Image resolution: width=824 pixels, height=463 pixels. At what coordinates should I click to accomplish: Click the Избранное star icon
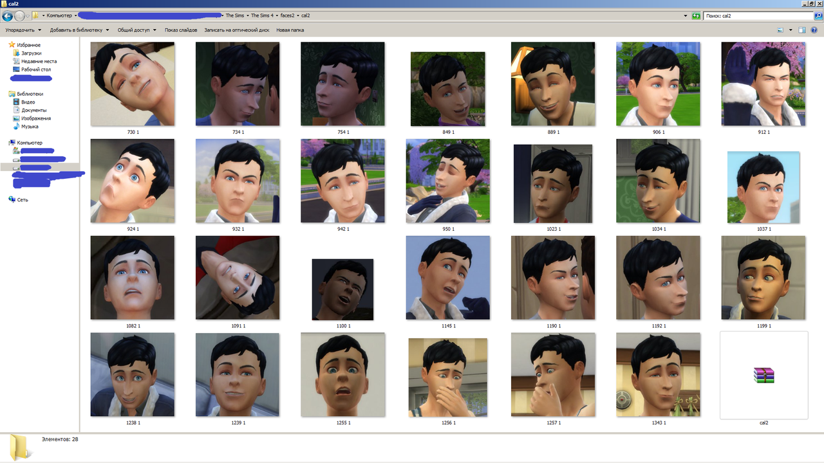point(12,45)
